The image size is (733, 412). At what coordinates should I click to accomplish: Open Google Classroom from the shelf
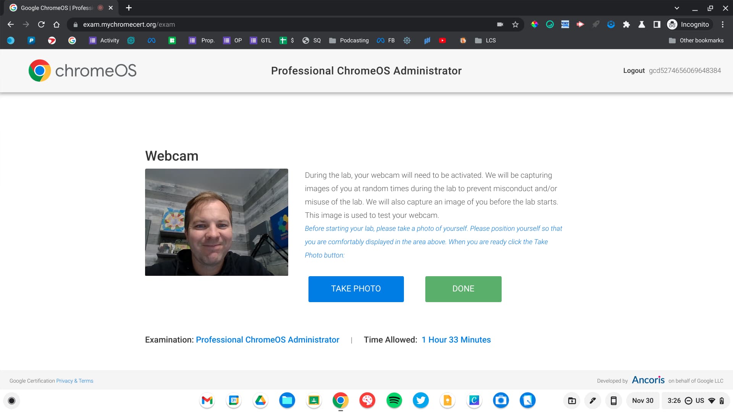tap(314, 401)
